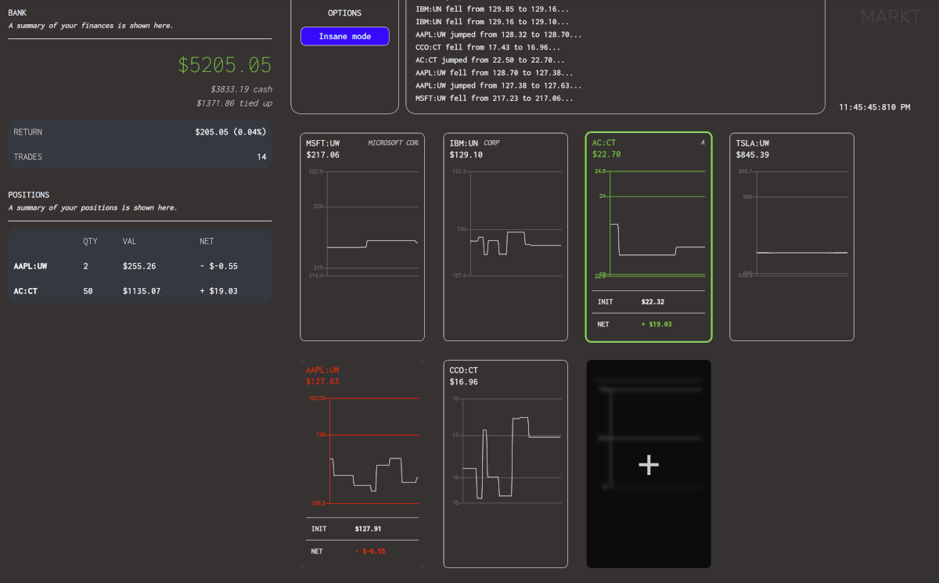Click the NET column header in positions

click(x=207, y=241)
